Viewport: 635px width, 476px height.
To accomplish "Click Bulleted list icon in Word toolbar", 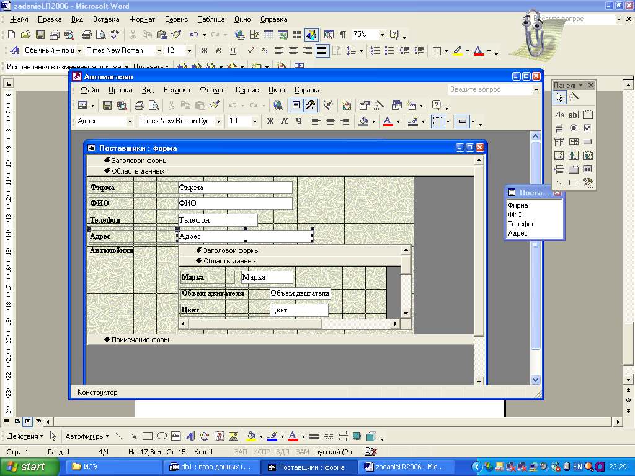I will click(389, 51).
